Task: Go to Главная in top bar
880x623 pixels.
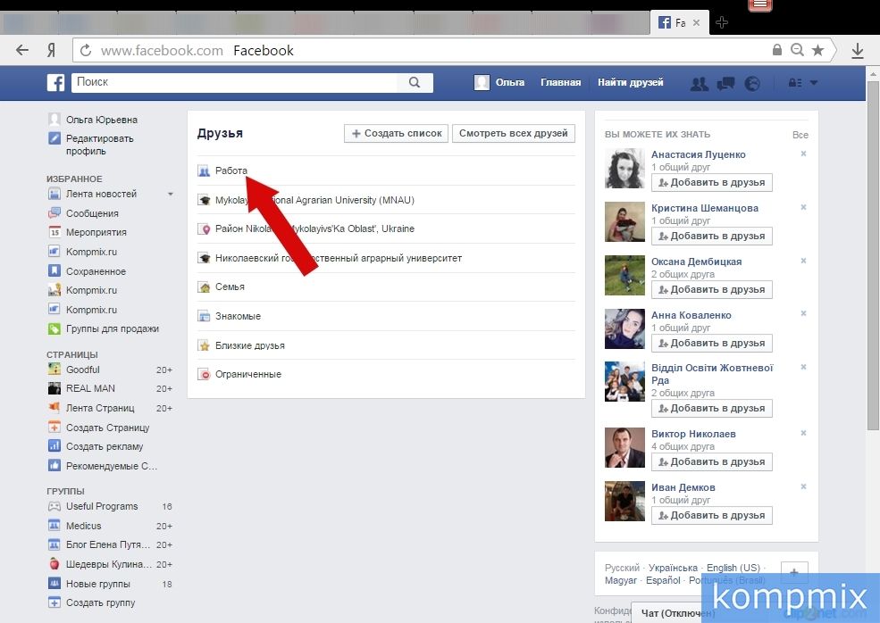Action: click(561, 82)
